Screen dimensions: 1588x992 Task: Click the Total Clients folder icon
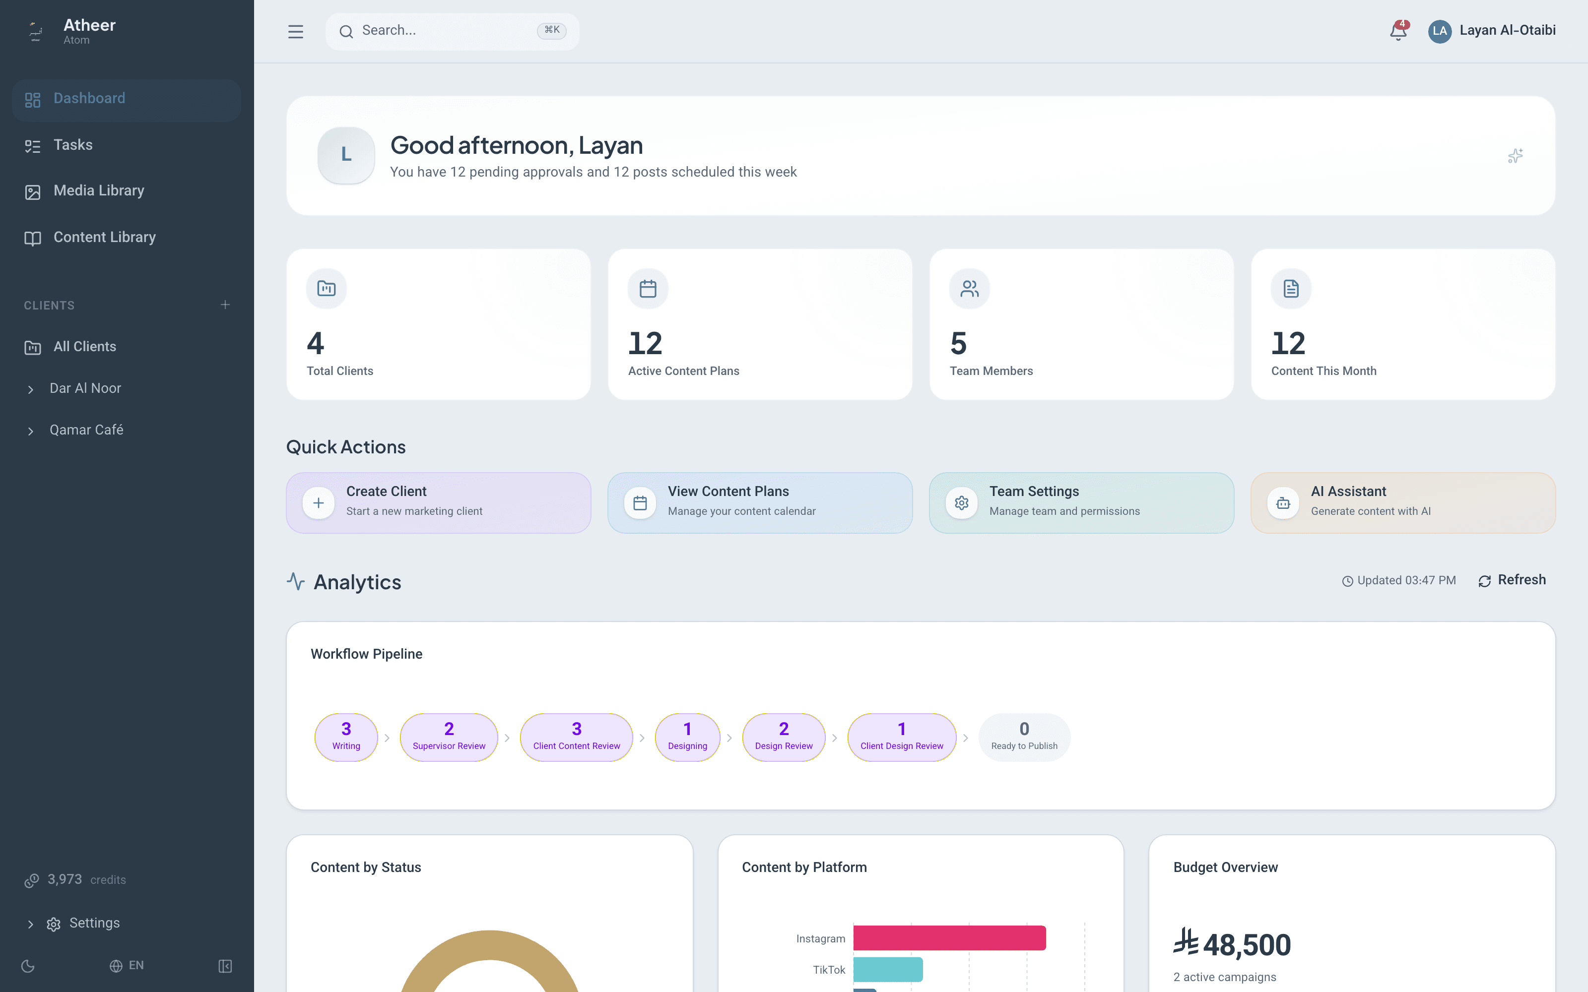326,289
